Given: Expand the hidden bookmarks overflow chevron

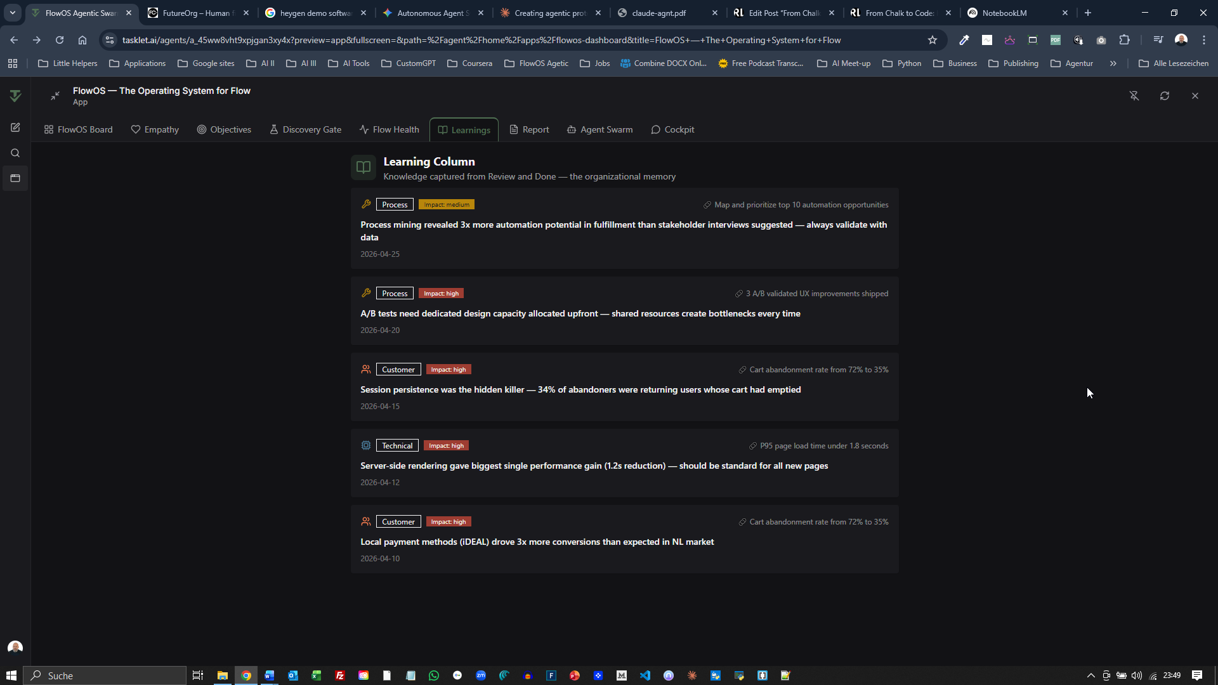Looking at the screenshot, I should [1113, 63].
